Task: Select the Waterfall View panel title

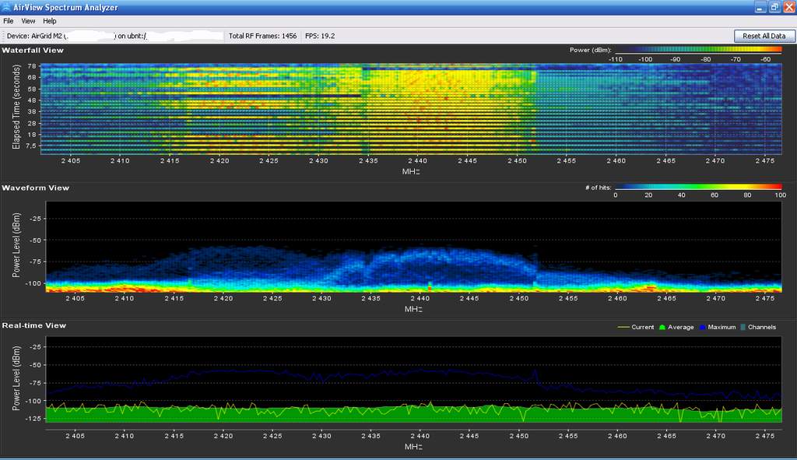Action: (33, 50)
